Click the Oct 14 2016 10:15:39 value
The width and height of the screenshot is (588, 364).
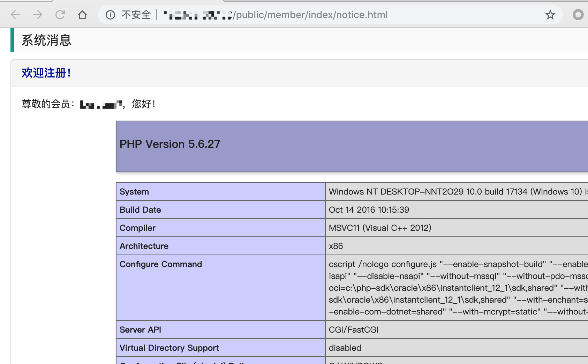coord(457,210)
